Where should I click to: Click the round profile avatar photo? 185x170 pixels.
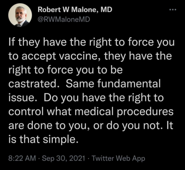(20, 15)
